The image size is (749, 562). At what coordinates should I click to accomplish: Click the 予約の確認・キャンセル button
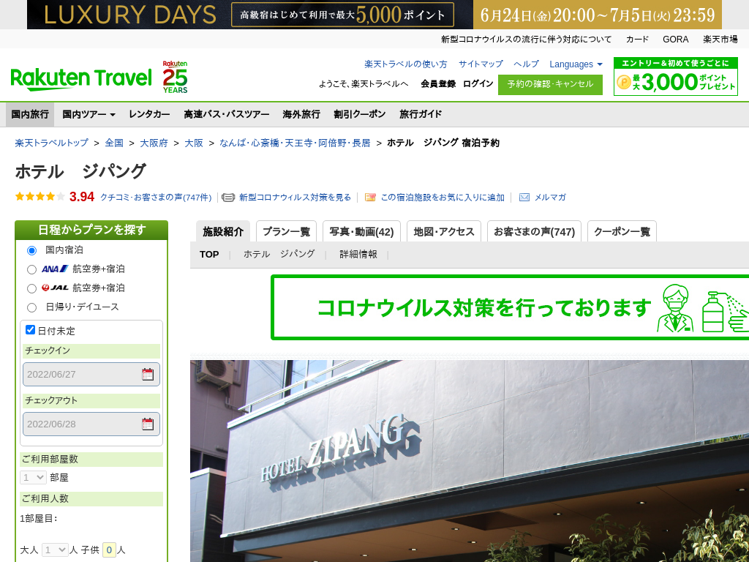click(550, 84)
